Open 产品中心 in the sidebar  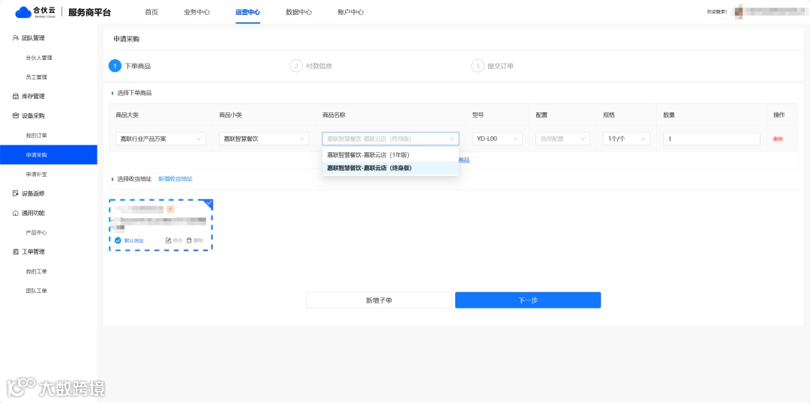[37, 233]
